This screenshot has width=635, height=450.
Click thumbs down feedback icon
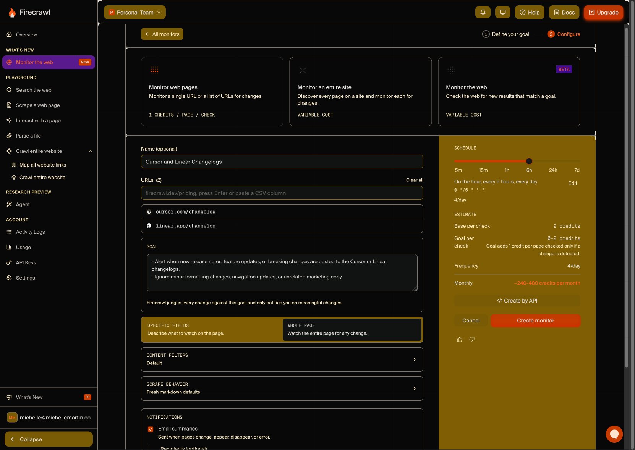click(x=472, y=340)
